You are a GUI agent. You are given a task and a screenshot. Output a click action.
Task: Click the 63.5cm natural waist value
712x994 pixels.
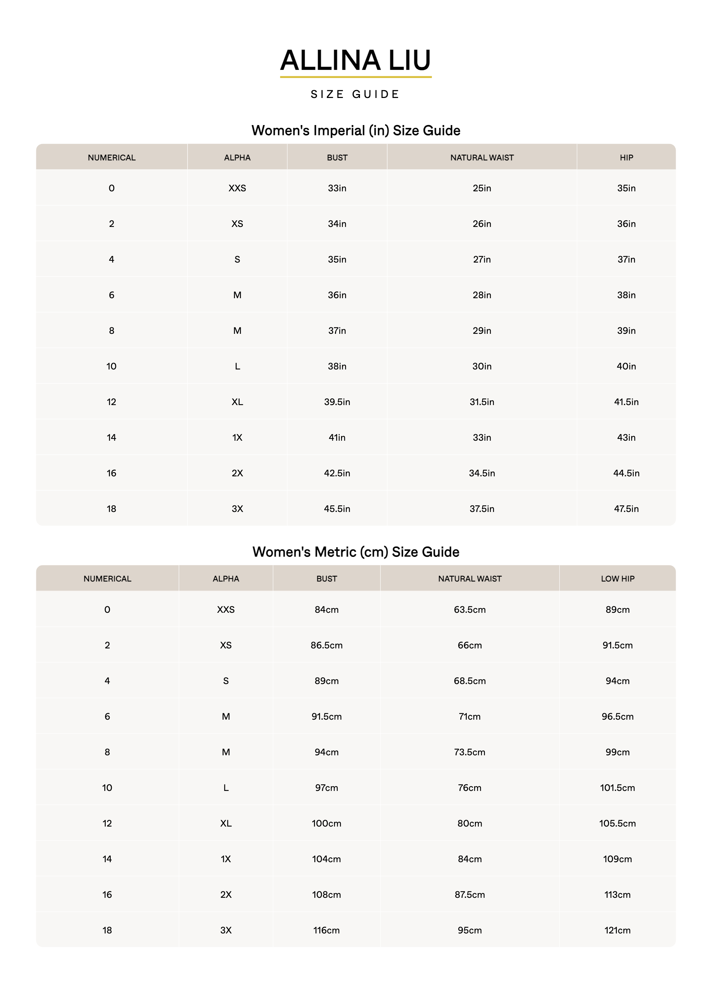coord(470,610)
